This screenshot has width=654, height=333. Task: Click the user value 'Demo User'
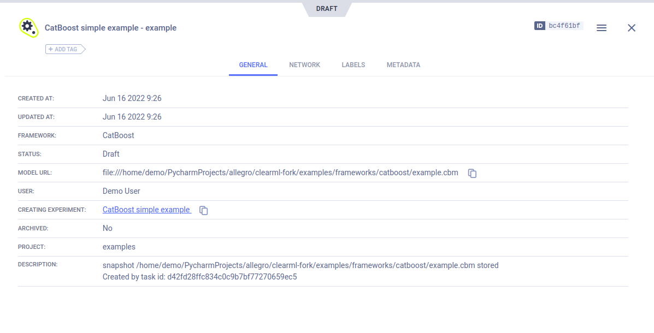point(121,191)
